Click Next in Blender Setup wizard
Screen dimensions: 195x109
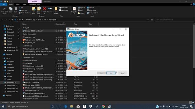pyautogui.click(x=111, y=73)
